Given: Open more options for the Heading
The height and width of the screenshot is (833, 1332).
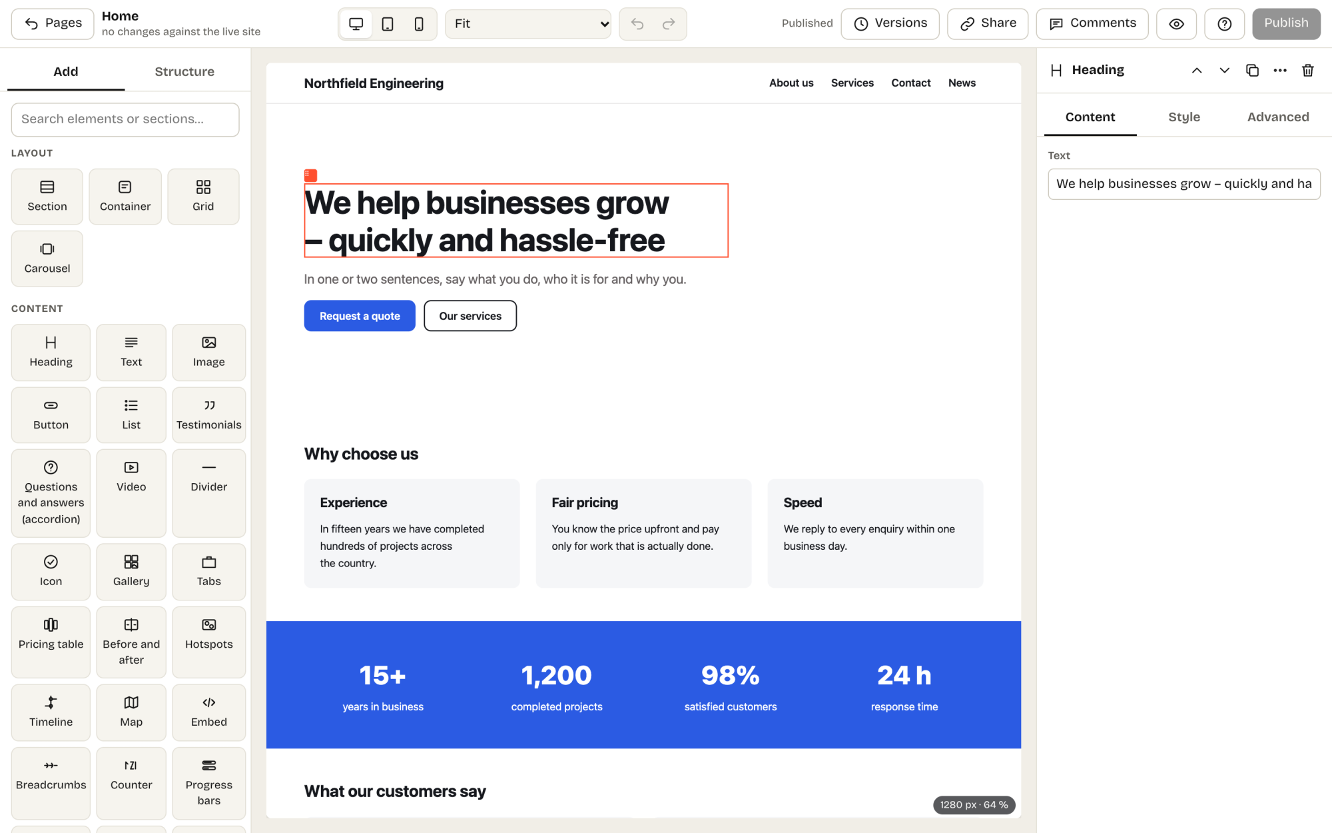Looking at the screenshot, I should click(1280, 71).
